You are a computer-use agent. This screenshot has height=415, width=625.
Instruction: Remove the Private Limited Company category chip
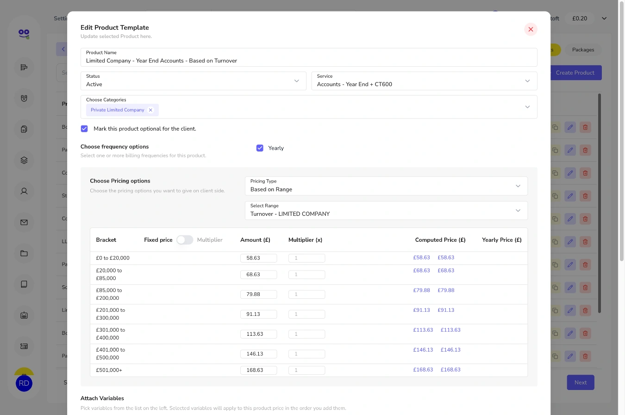(x=150, y=110)
